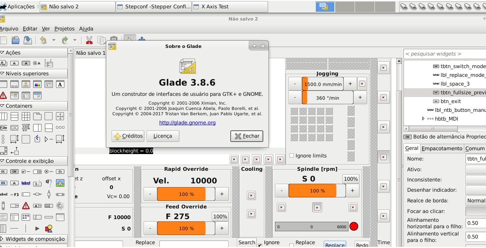Save the project using the toolbar icon

point(27,40)
